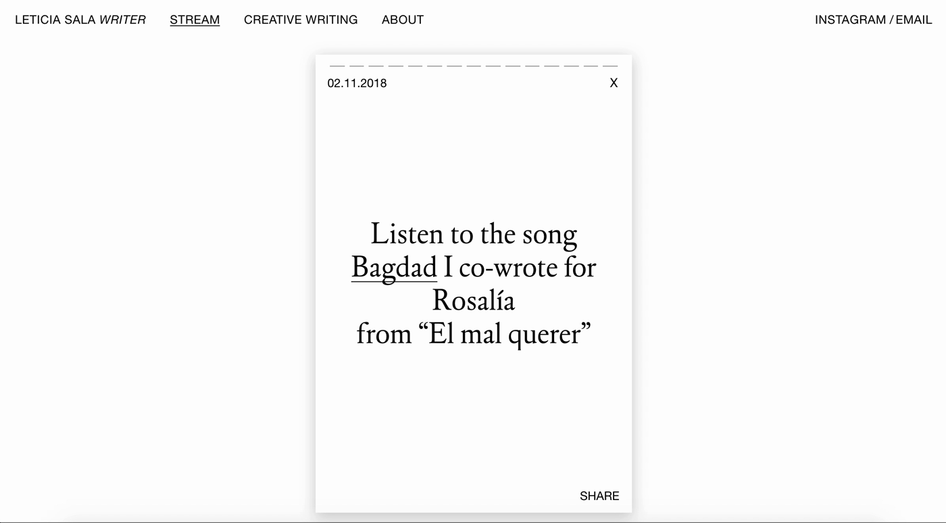This screenshot has width=946, height=523.
Task: Go to the About page
Action: point(403,20)
